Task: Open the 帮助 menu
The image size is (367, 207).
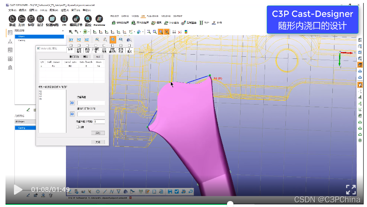Action: [x=87, y=10]
